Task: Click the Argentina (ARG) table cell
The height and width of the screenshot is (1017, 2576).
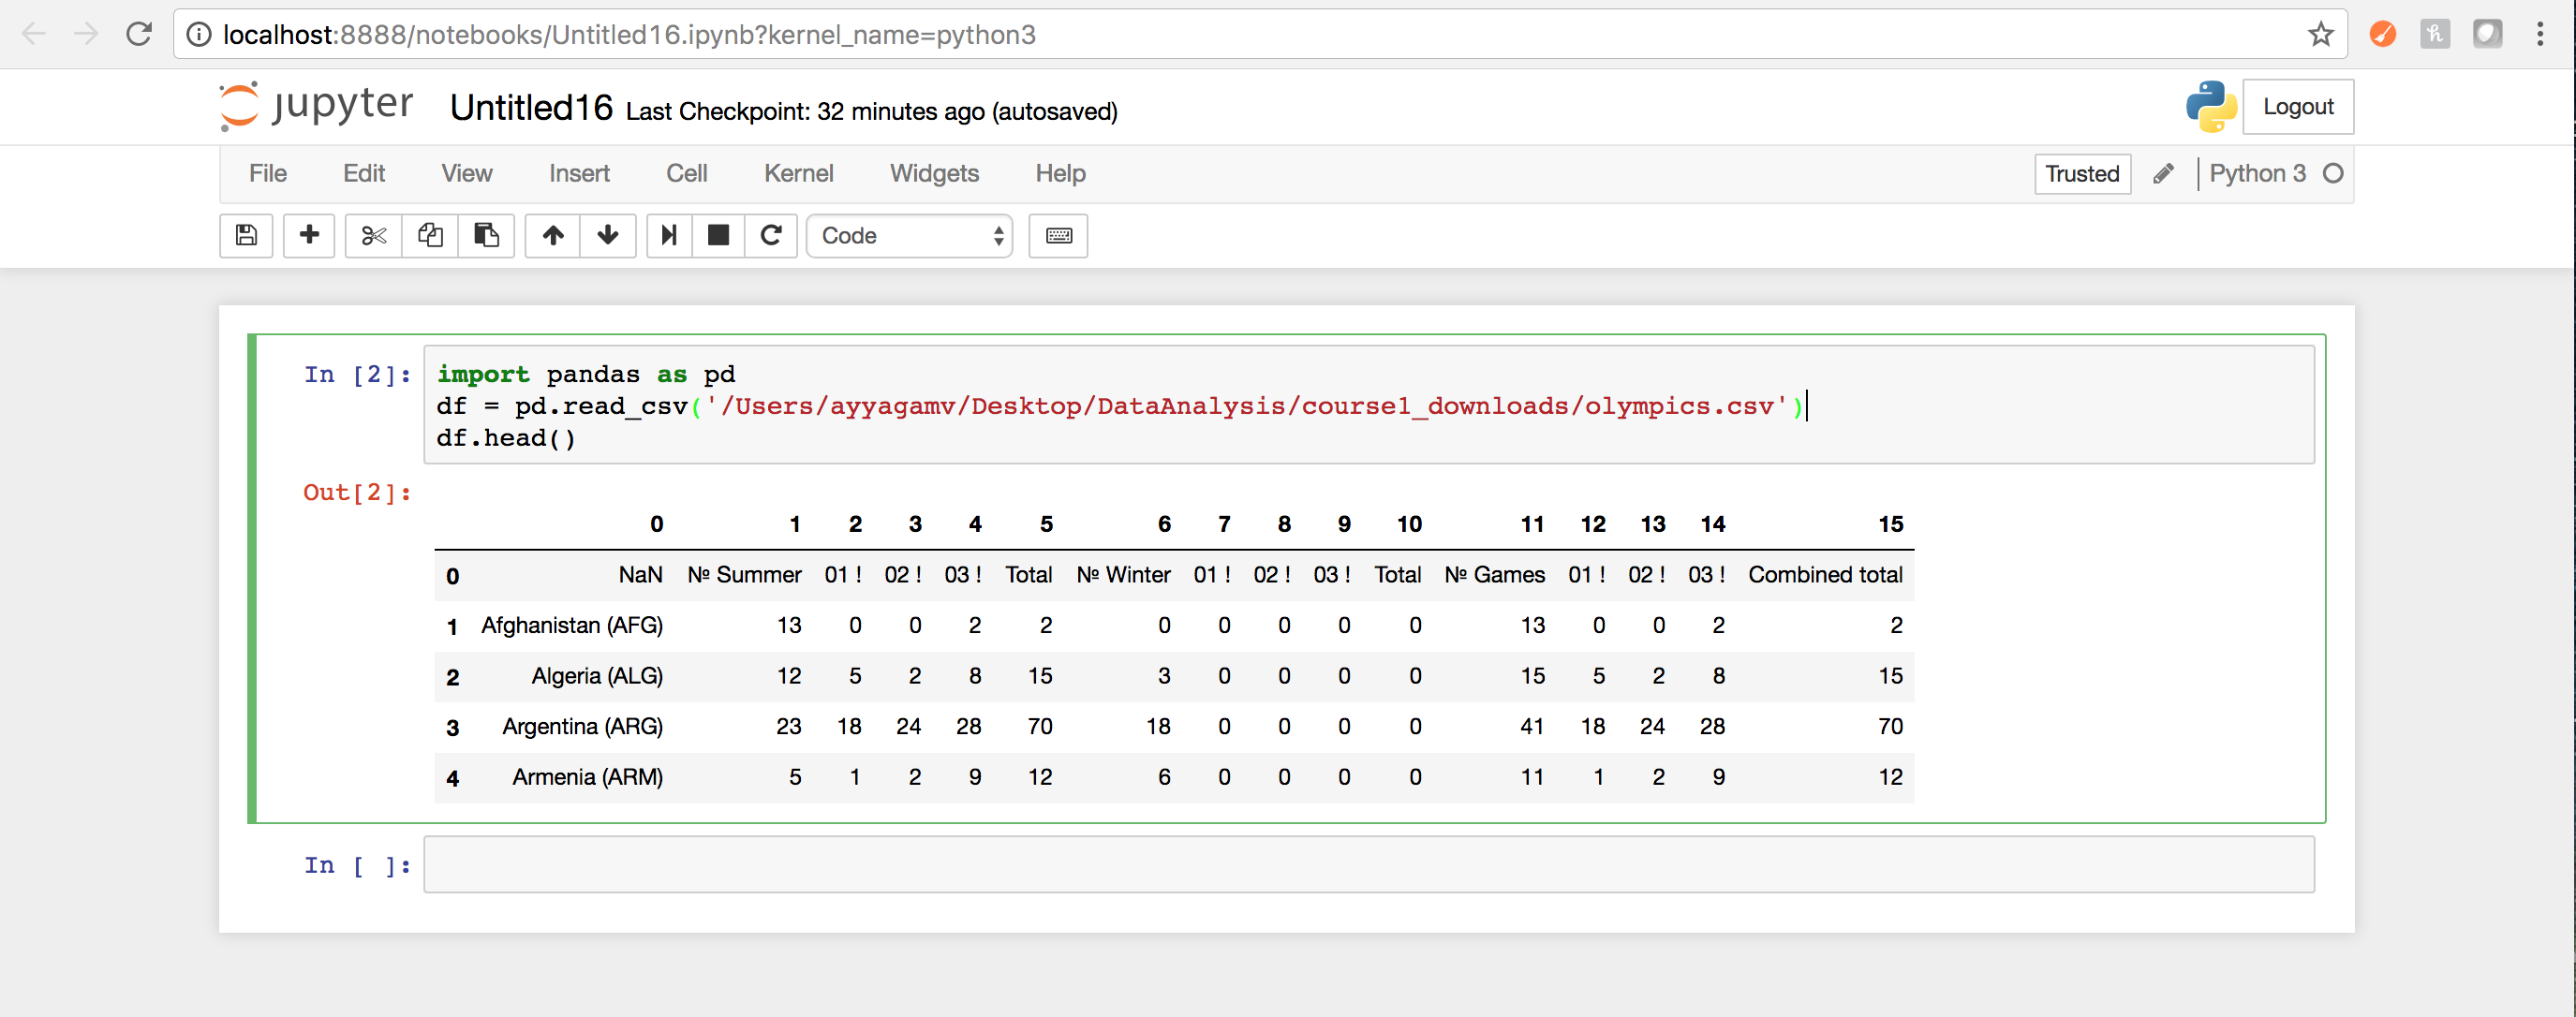Action: 582,726
